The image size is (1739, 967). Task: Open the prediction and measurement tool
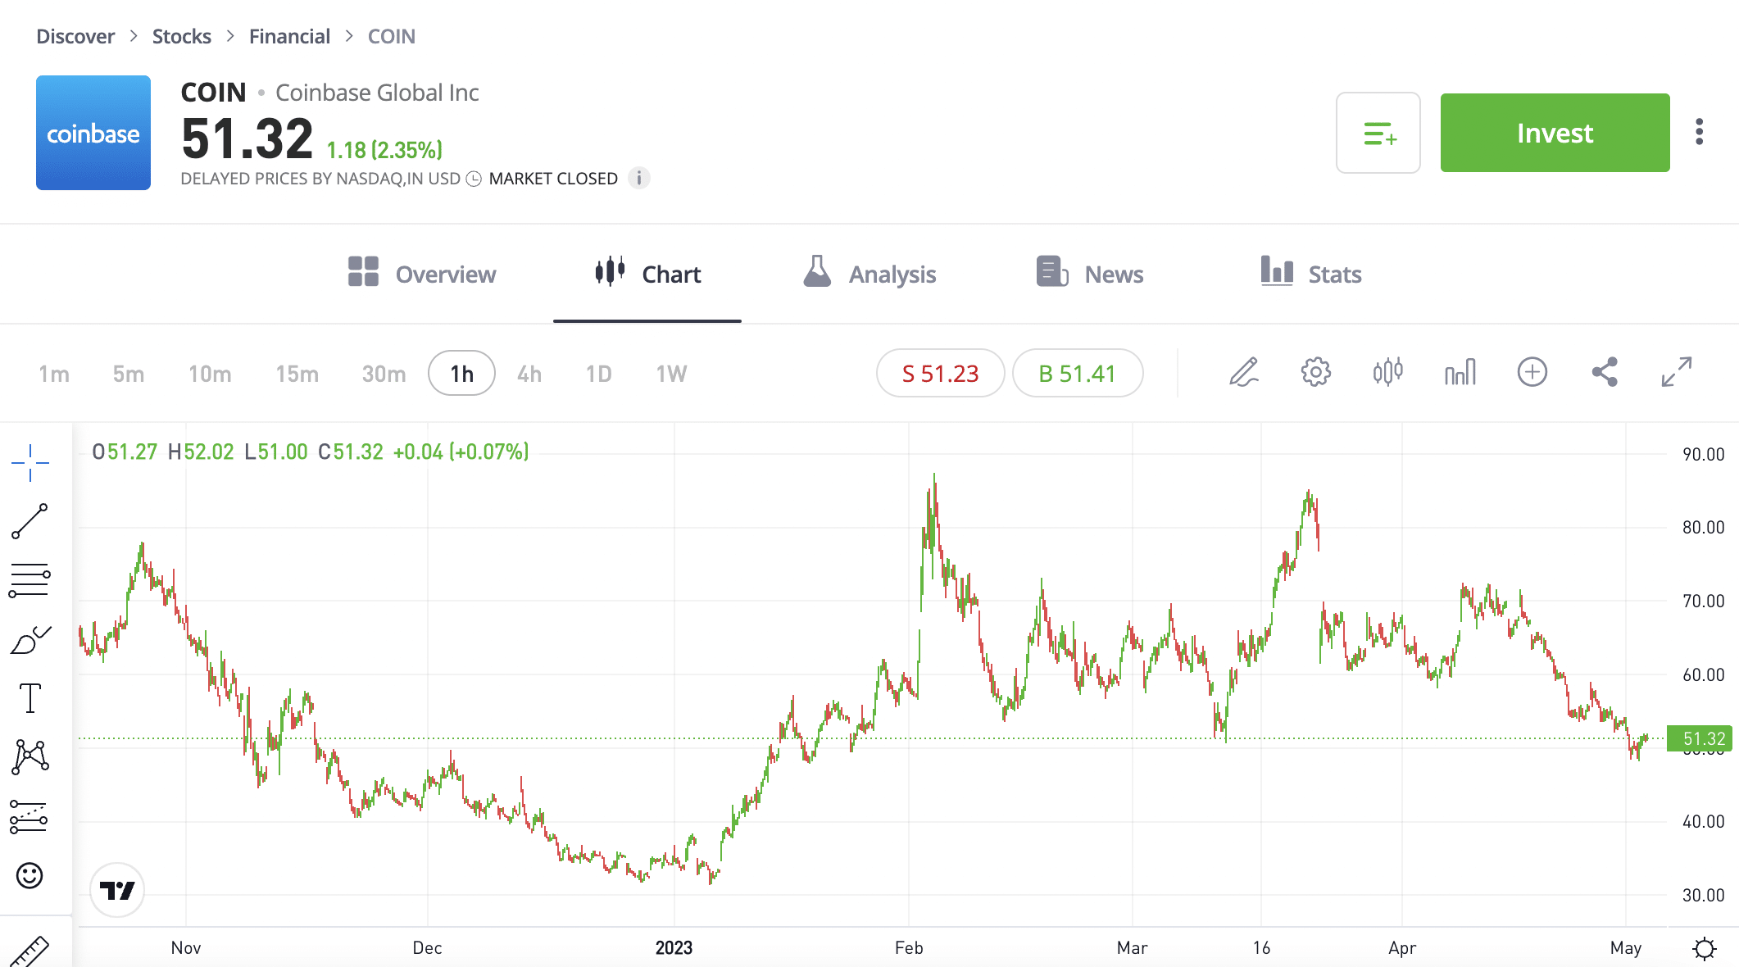tap(29, 817)
